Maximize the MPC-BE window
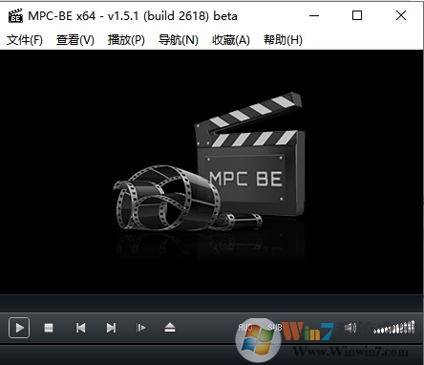 [x=357, y=15]
